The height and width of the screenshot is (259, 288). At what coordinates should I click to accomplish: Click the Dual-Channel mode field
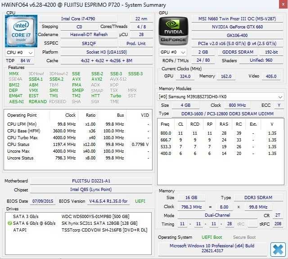pos(217,215)
